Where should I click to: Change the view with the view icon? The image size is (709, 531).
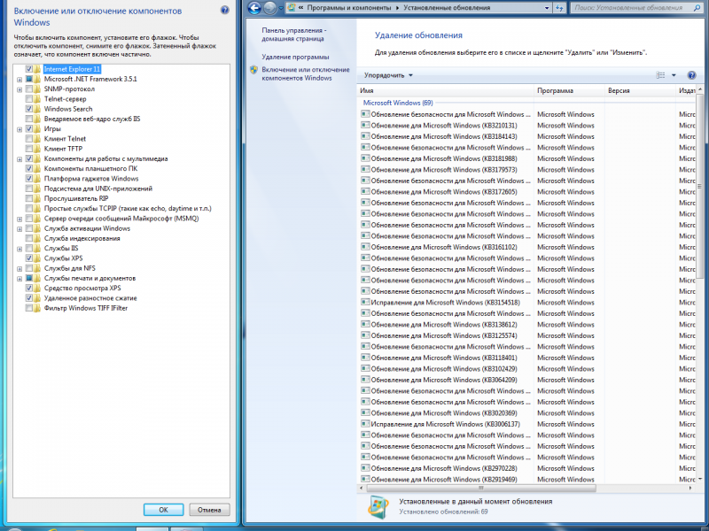[660, 75]
